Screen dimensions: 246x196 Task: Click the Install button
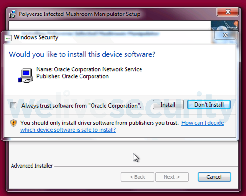(x=168, y=105)
